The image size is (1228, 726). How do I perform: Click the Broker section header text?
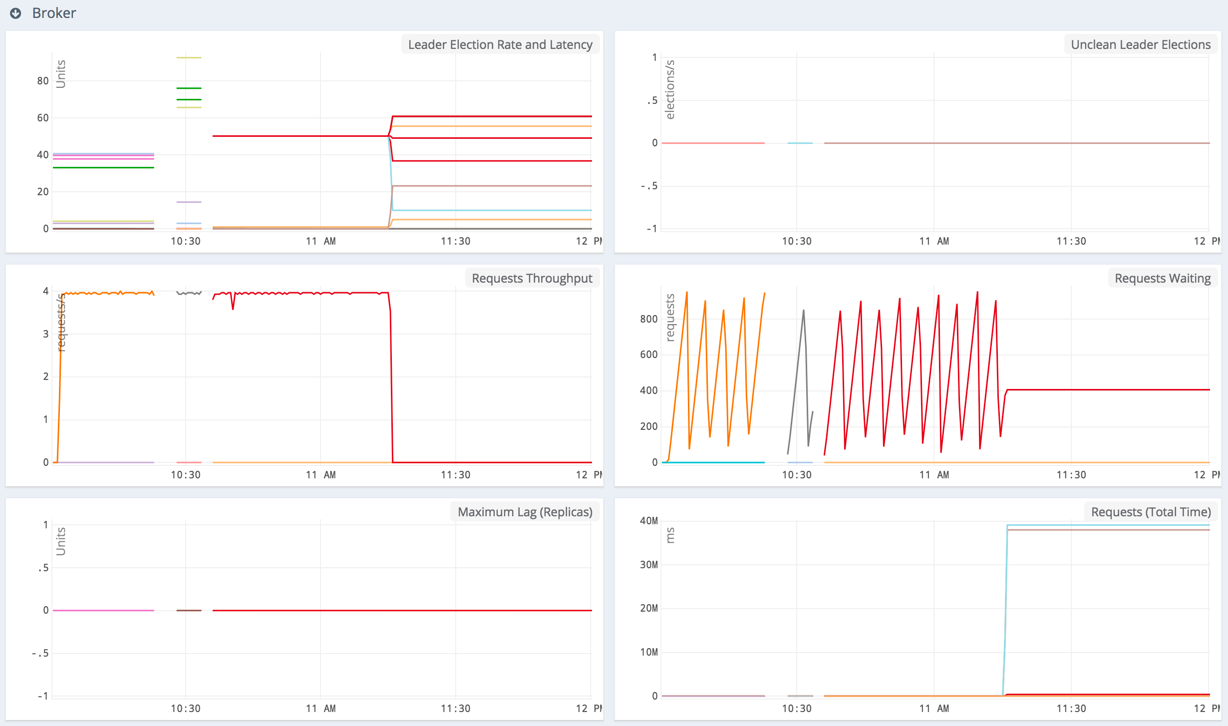(x=54, y=13)
